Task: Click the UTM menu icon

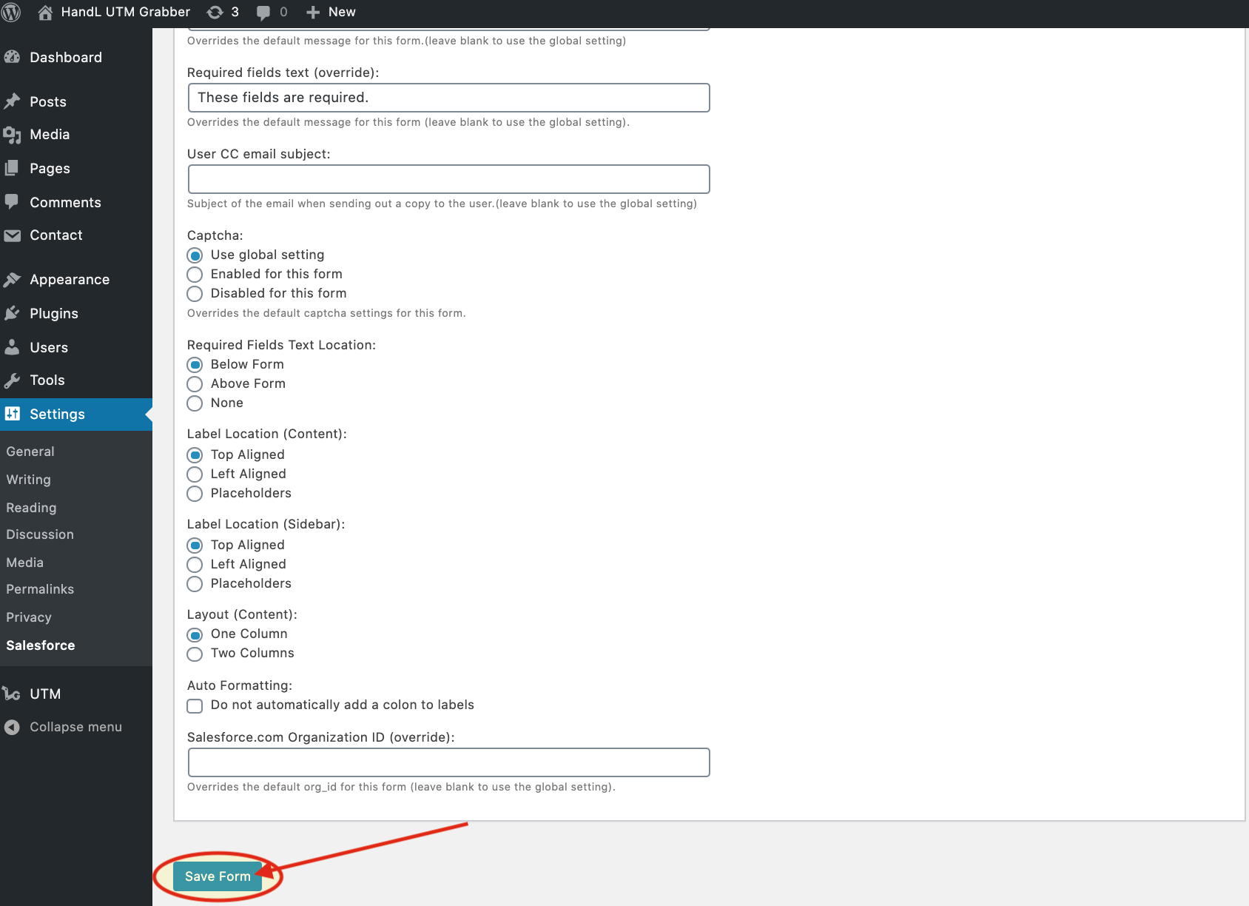Action: coord(12,694)
